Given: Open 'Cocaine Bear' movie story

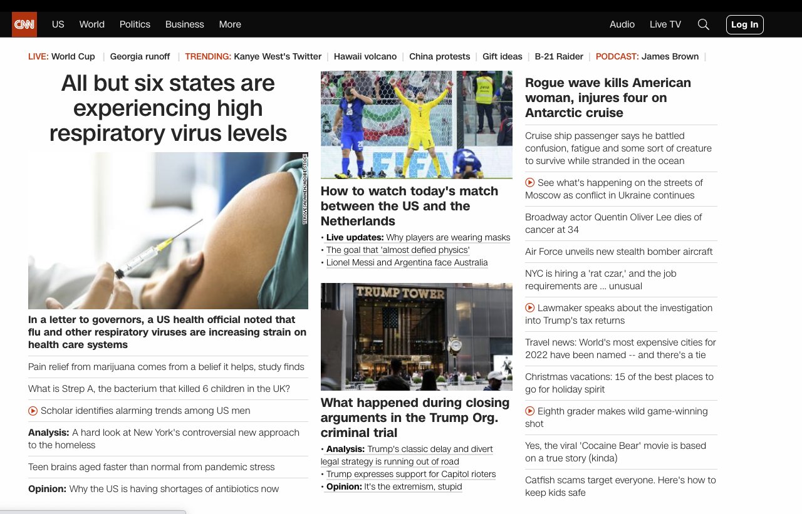Looking at the screenshot, I should (615, 452).
